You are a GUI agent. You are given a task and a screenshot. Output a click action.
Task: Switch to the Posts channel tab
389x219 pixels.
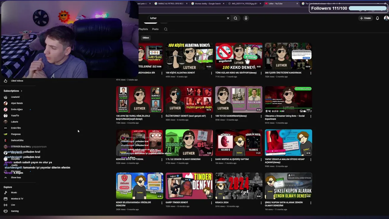coord(155,29)
